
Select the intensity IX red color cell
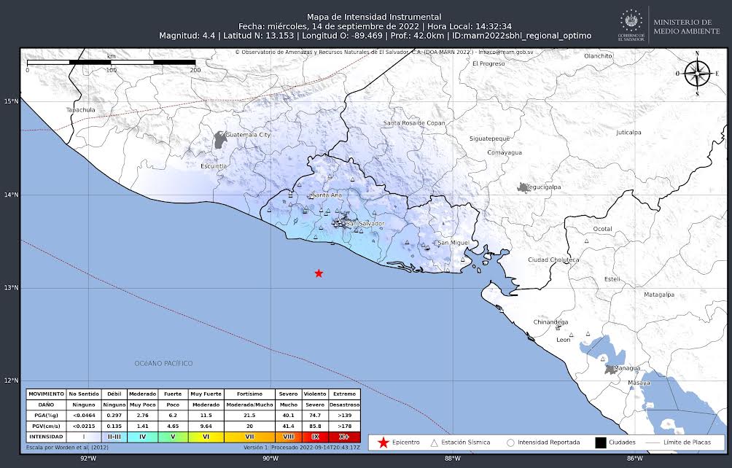pyautogui.click(x=316, y=436)
